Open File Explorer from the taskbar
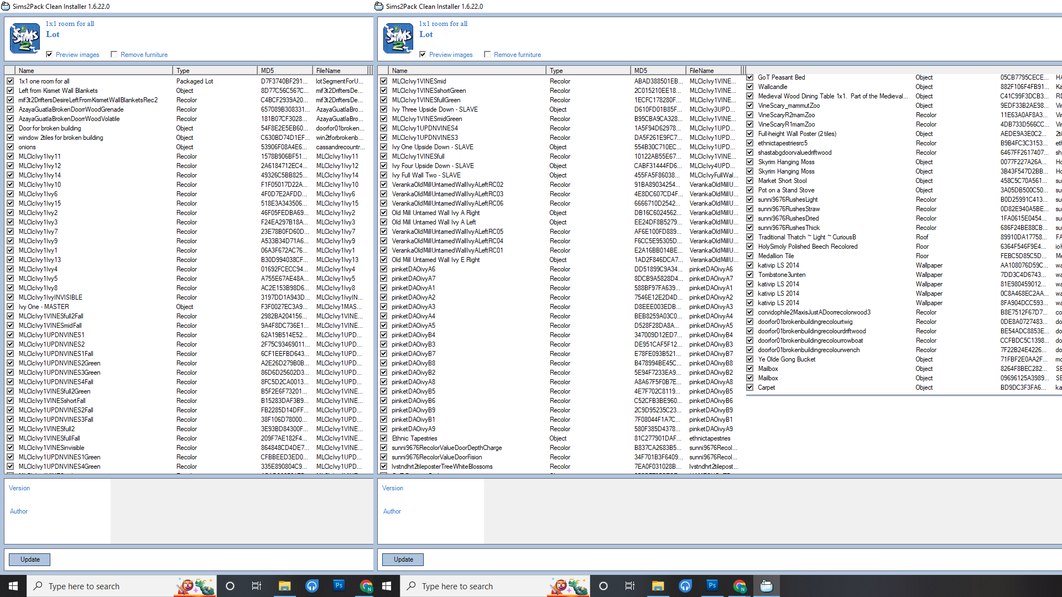This screenshot has height=597, width=1062. pyautogui.click(x=284, y=586)
